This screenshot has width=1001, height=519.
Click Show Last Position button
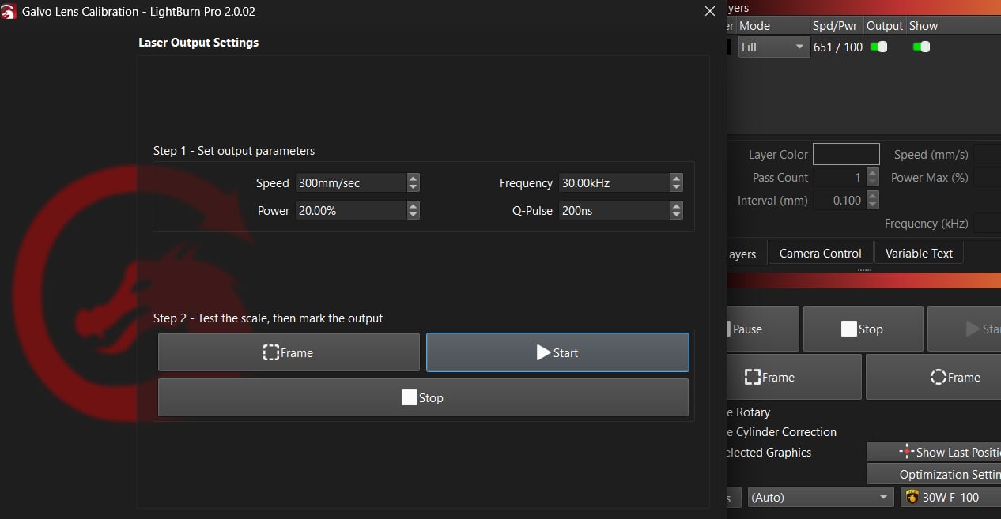934,452
